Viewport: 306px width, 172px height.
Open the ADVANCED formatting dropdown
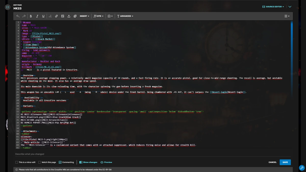click(125, 16)
